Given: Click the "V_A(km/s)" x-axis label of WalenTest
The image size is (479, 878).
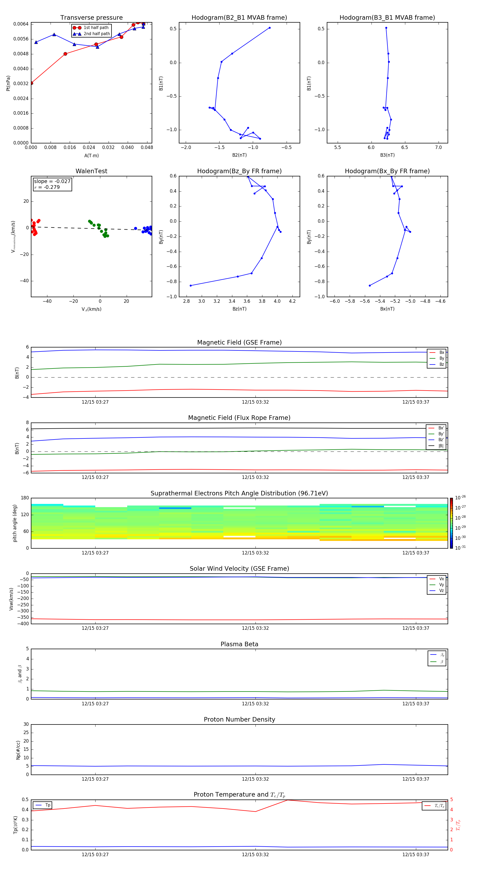Looking at the screenshot, I should pos(91,309).
